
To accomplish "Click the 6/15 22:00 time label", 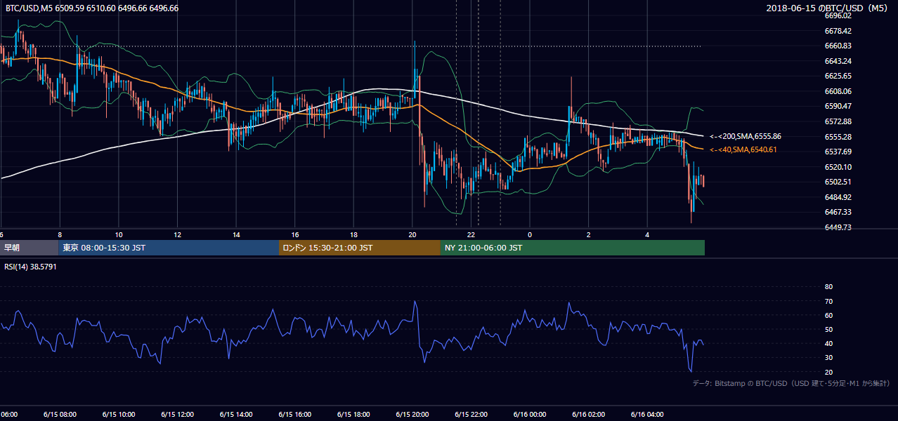I will tap(471, 415).
